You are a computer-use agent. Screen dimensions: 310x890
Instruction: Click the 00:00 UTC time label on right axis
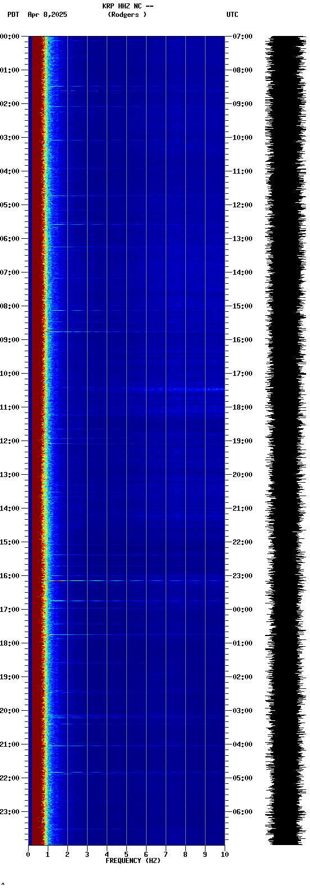(243, 610)
